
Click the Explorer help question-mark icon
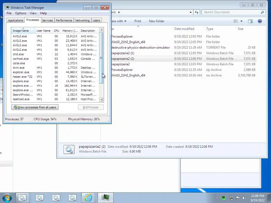(260, 21)
